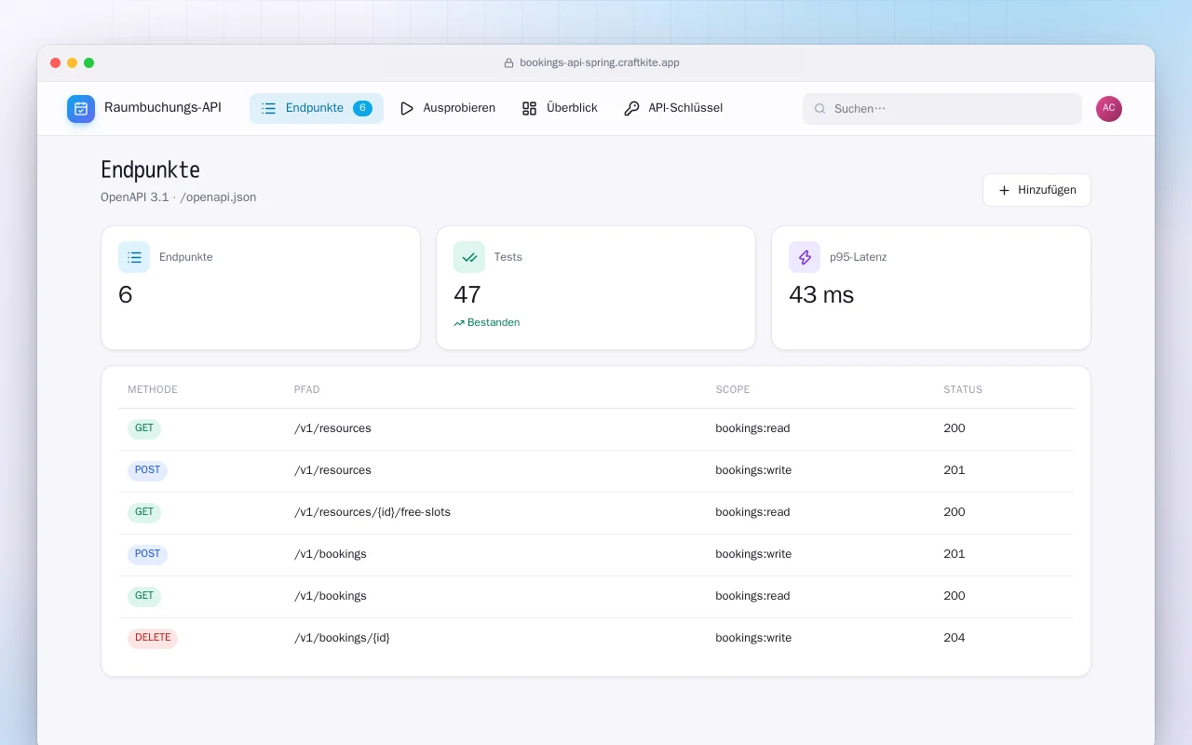
Task: Click the play icon beside Ausprobieren
Action: (x=407, y=108)
